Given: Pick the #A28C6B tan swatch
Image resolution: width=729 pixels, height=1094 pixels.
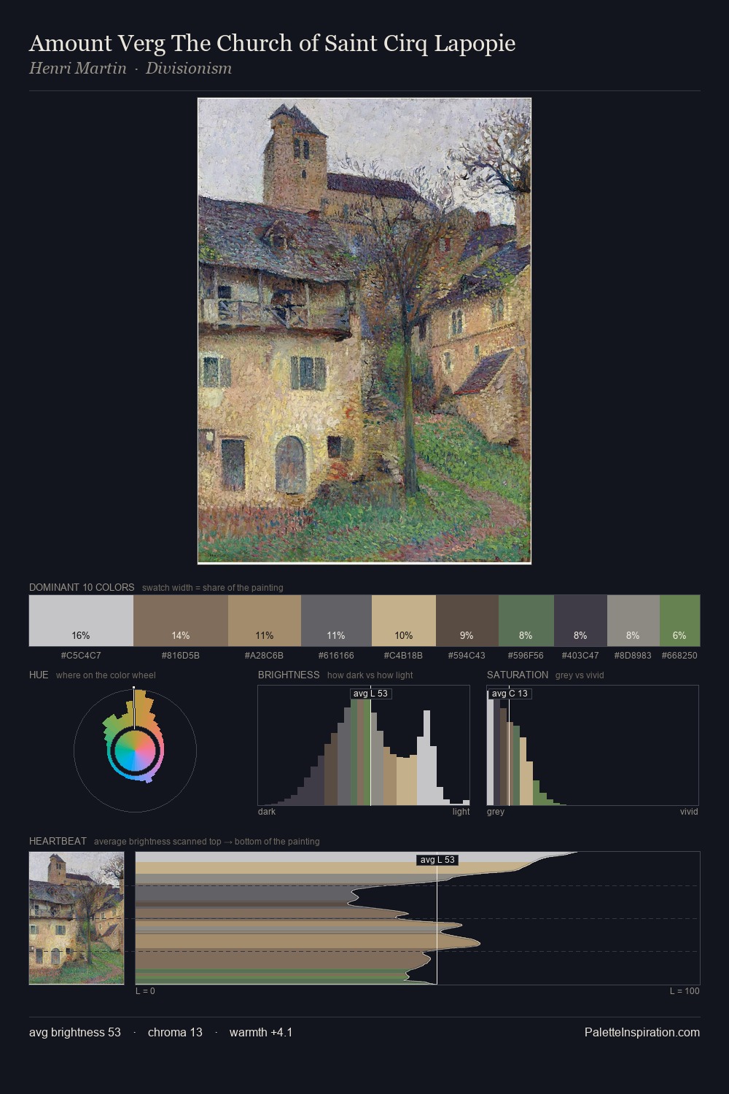Looking at the screenshot, I should pyautogui.click(x=265, y=621).
